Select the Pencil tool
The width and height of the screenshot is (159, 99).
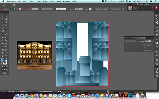(6, 28)
